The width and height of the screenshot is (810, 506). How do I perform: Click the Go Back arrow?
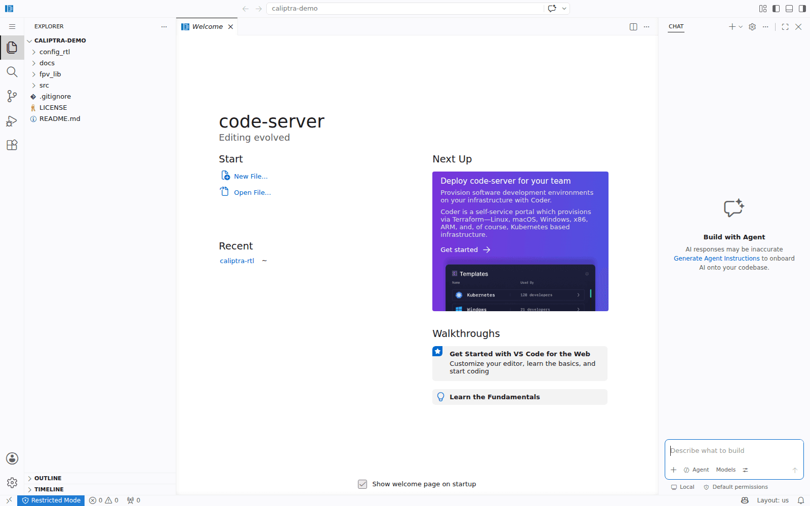pos(246,9)
